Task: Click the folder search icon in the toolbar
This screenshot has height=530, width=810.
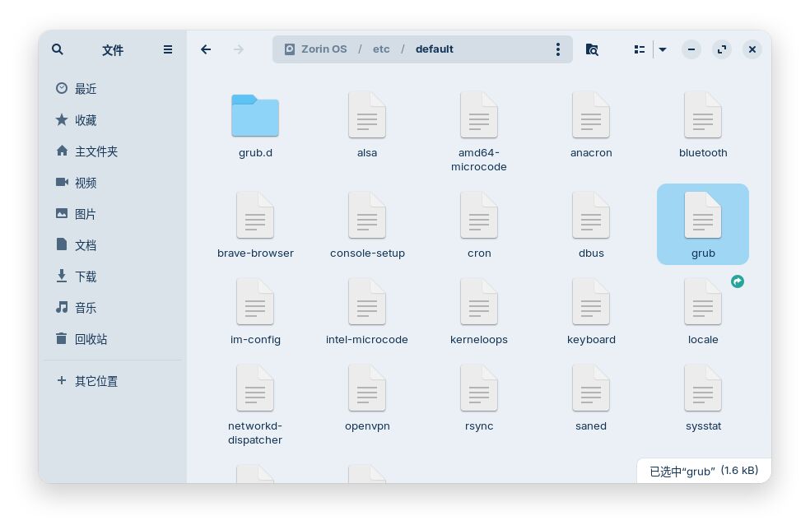Action: (x=592, y=49)
